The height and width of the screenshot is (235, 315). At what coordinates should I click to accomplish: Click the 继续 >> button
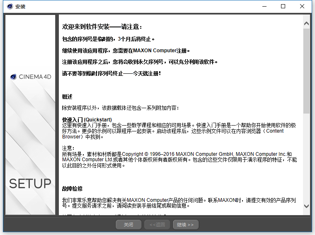[x=186, y=225]
